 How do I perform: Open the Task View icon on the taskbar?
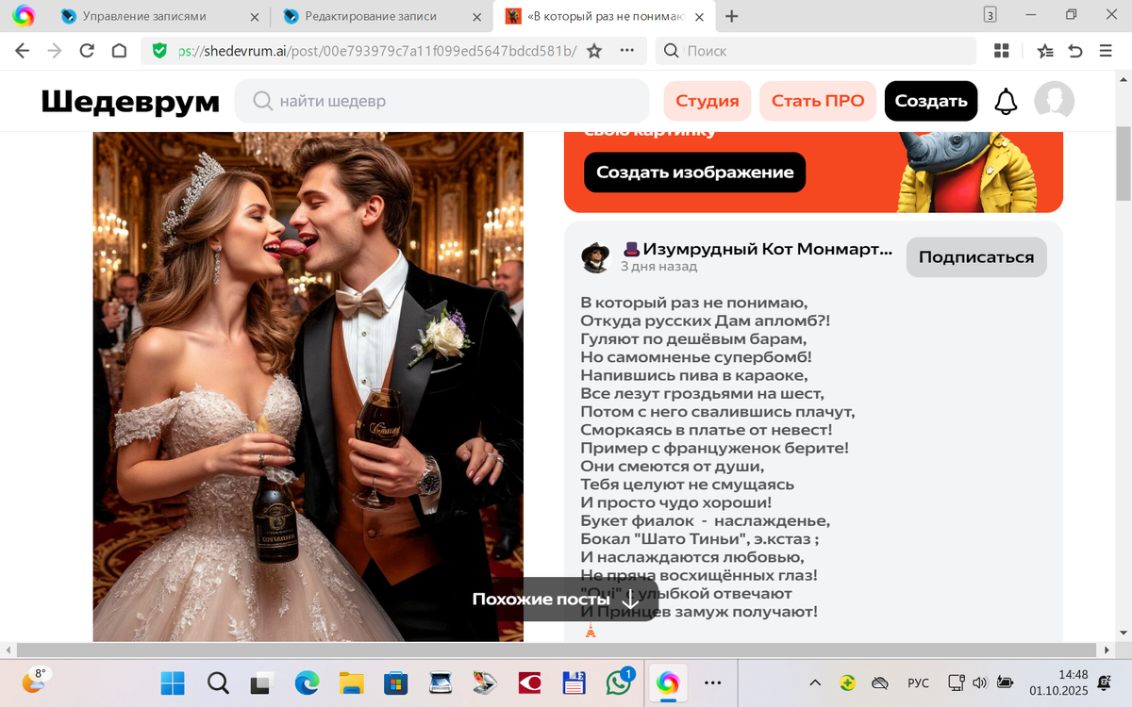point(262,682)
